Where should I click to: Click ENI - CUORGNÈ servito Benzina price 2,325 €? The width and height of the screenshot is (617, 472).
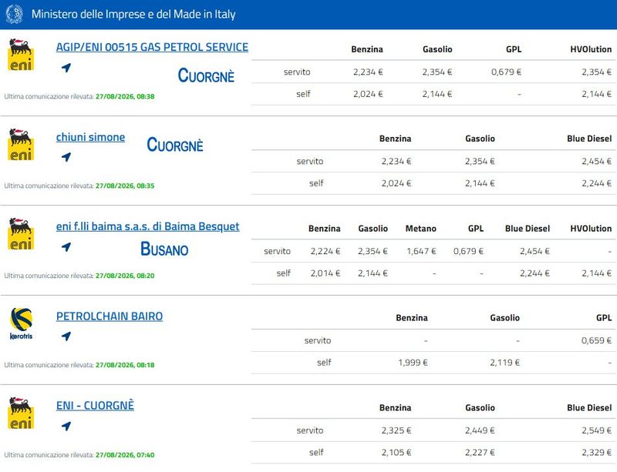pyautogui.click(x=396, y=430)
